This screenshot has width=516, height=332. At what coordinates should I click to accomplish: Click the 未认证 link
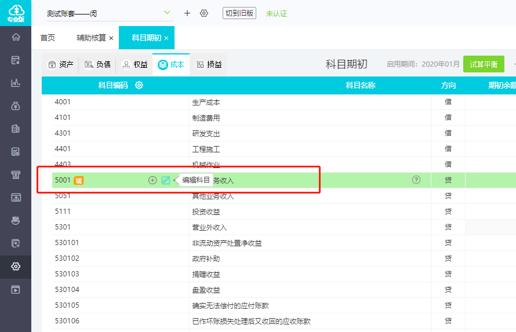pyautogui.click(x=277, y=13)
